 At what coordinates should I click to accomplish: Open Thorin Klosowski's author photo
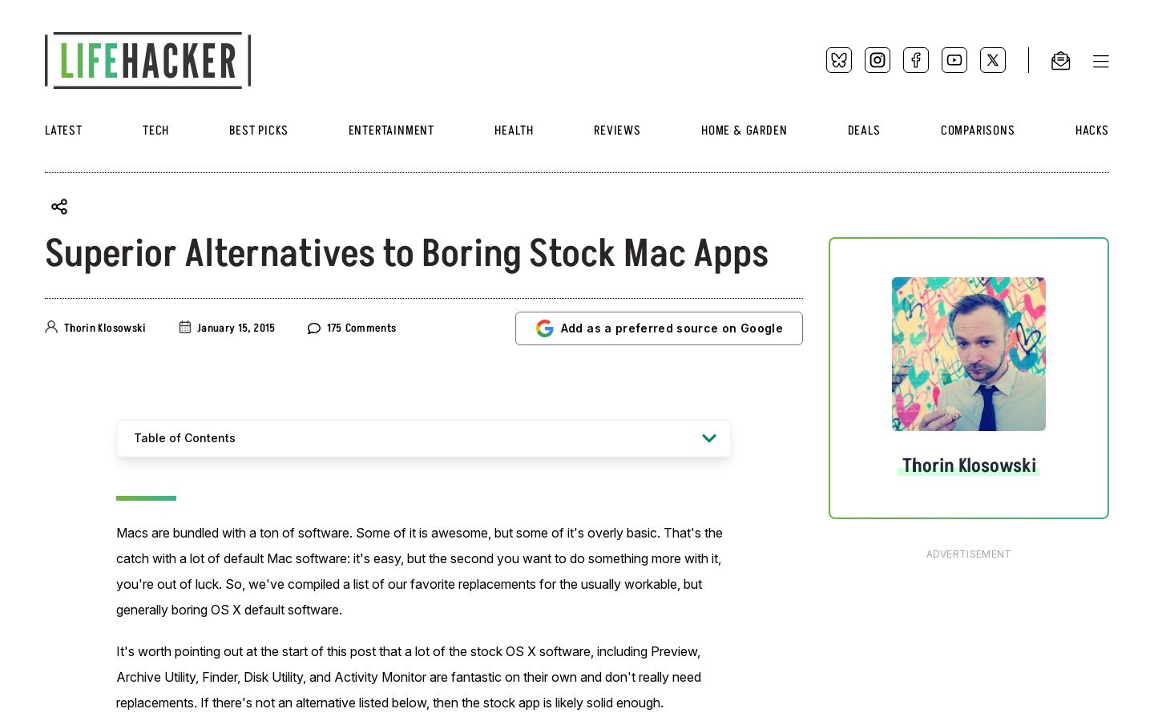969,354
